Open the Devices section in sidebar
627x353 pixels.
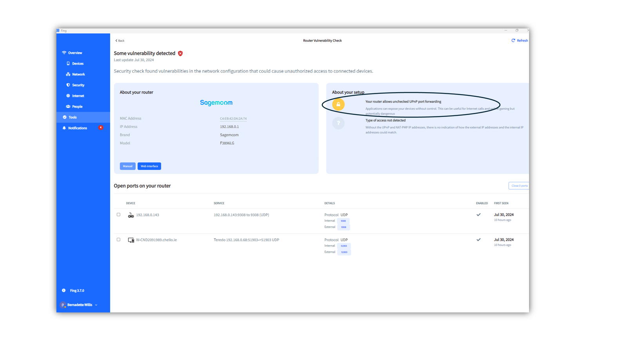tap(78, 64)
